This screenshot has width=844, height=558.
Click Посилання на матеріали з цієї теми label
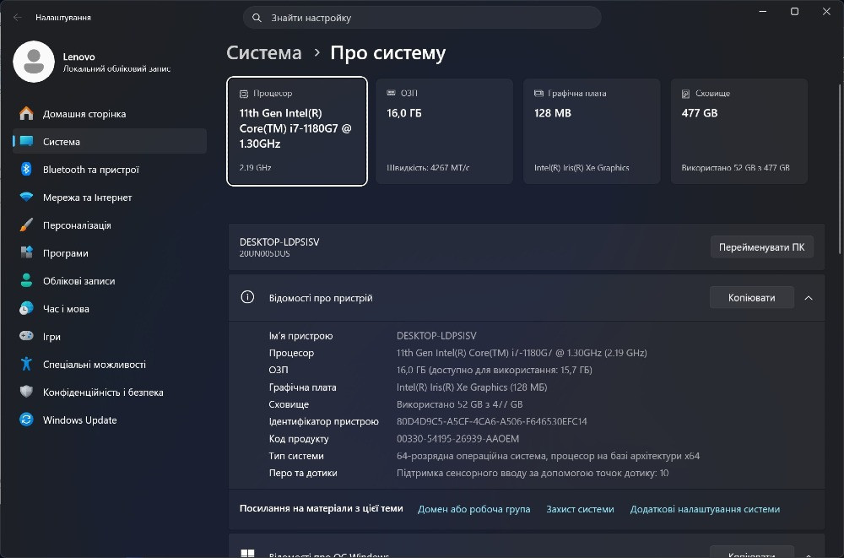pyautogui.click(x=322, y=508)
